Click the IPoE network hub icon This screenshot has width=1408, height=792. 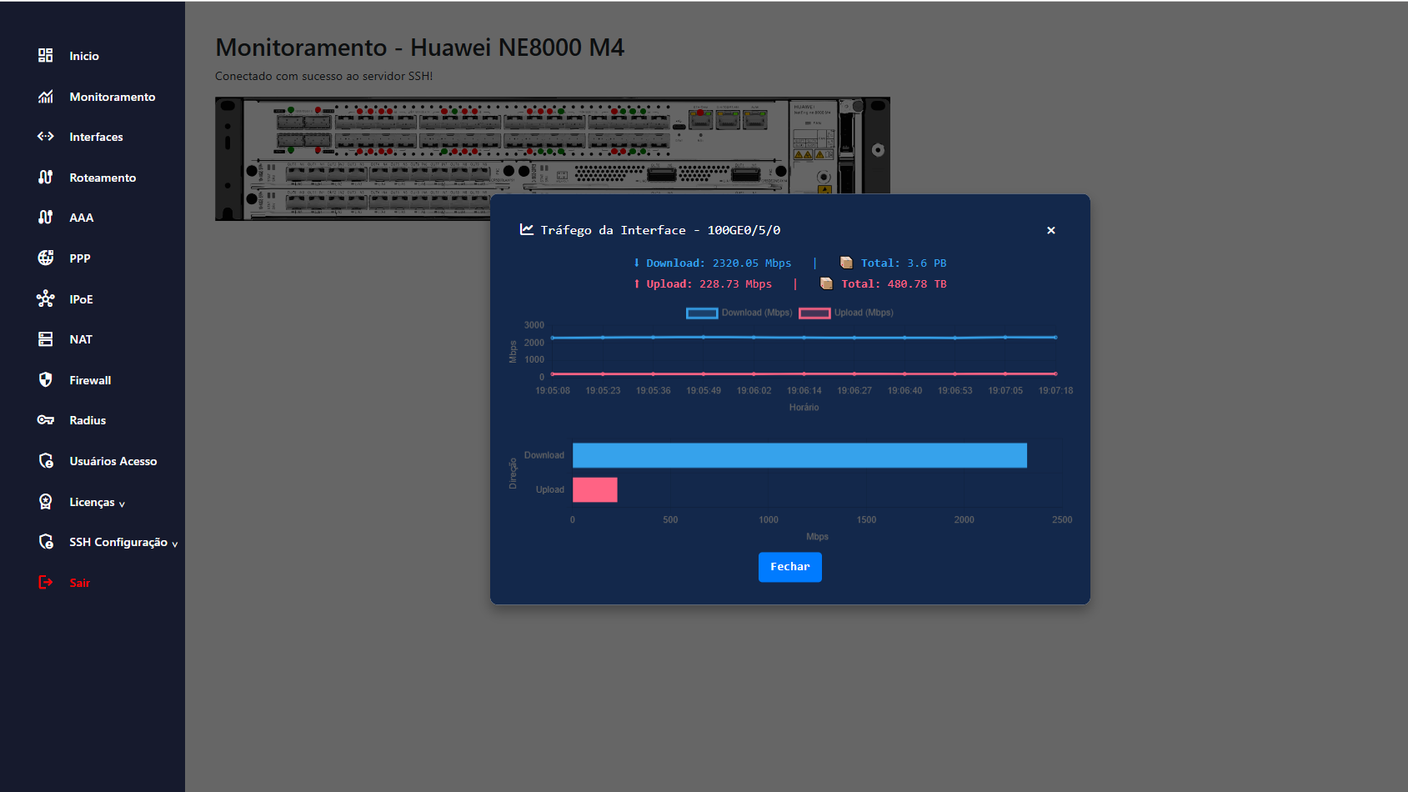coord(46,299)
